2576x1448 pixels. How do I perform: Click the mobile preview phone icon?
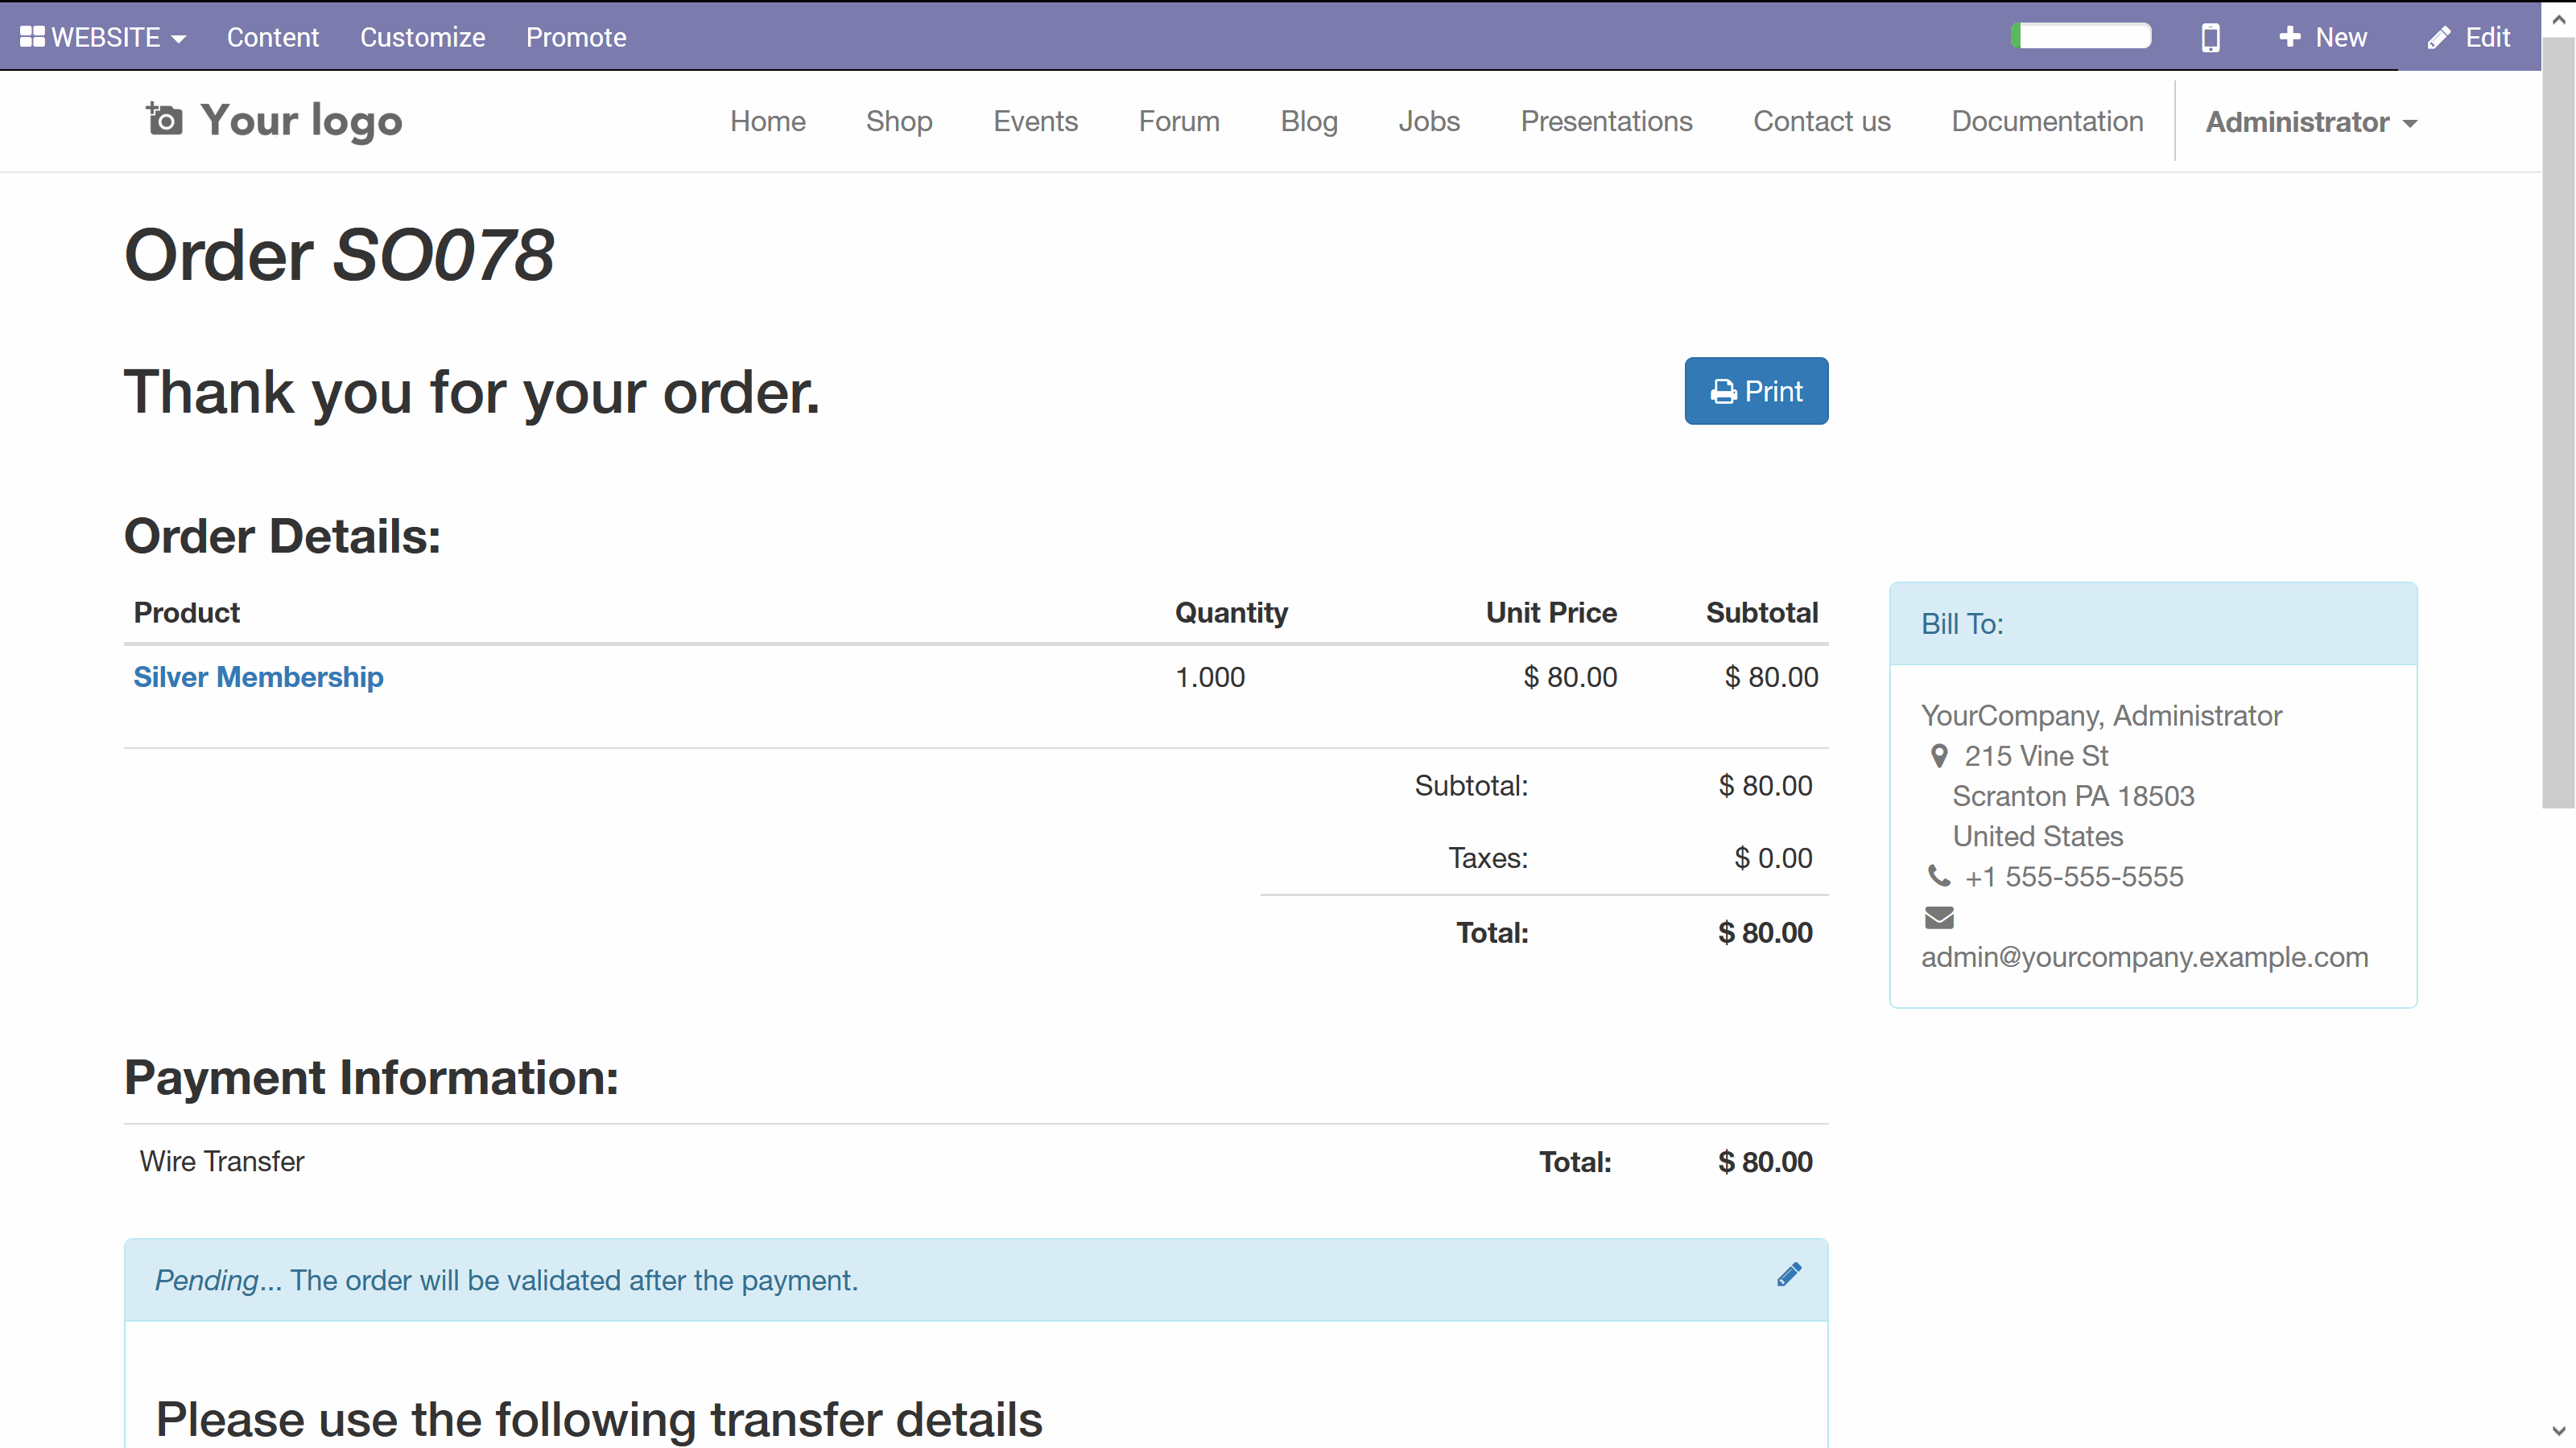[2211, 37]
